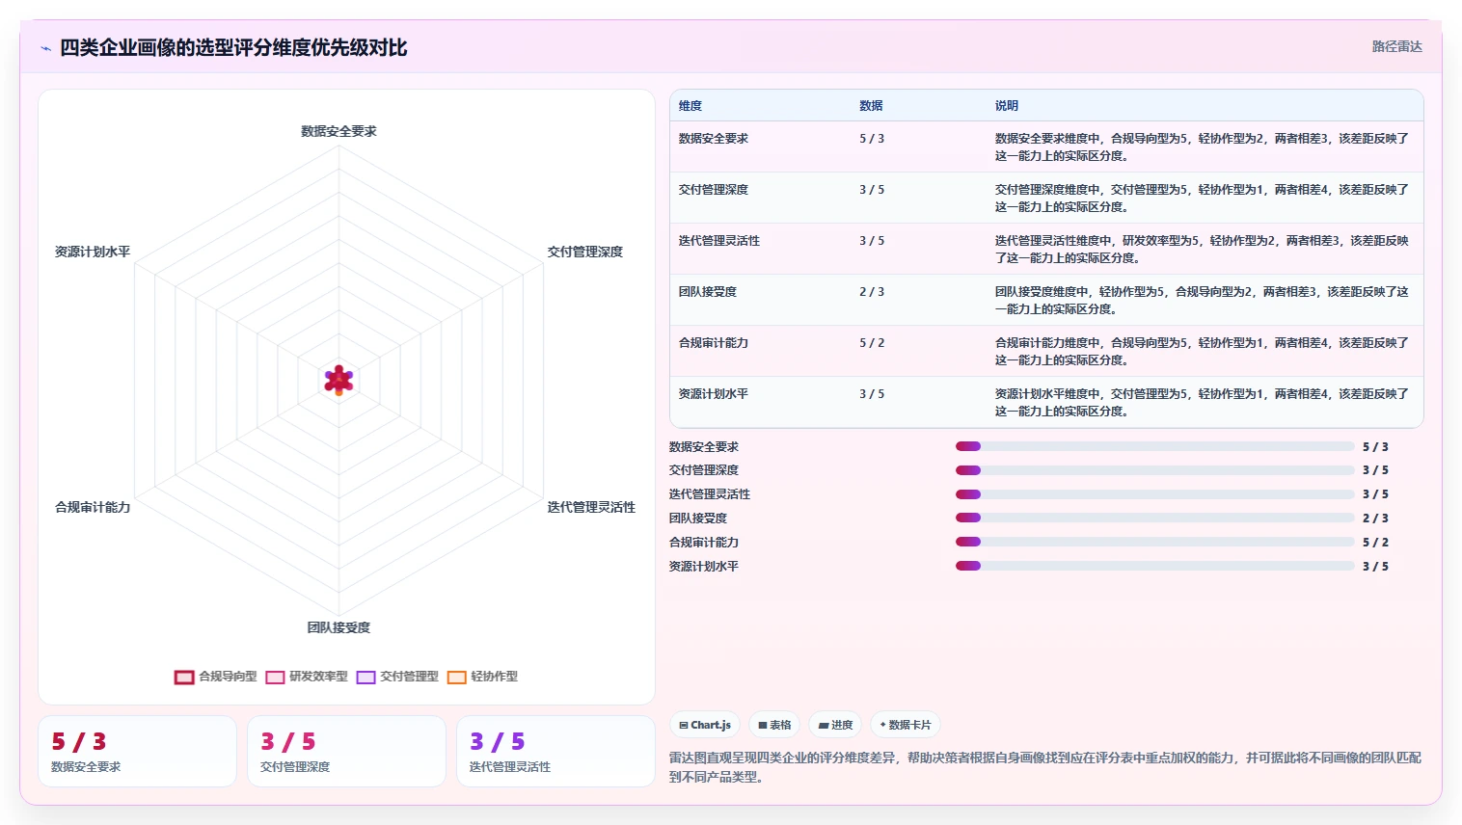The width and height of the screenshot is (1462, 825).
Task: Click the 团队接受度 progress row label
Action: click(x=698, y=519)
